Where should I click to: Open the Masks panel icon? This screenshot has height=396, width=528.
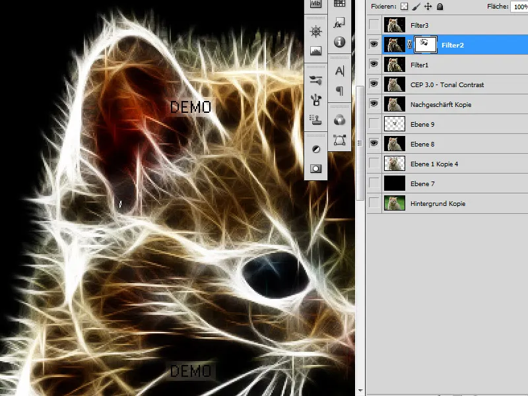[x=315, y=169]
